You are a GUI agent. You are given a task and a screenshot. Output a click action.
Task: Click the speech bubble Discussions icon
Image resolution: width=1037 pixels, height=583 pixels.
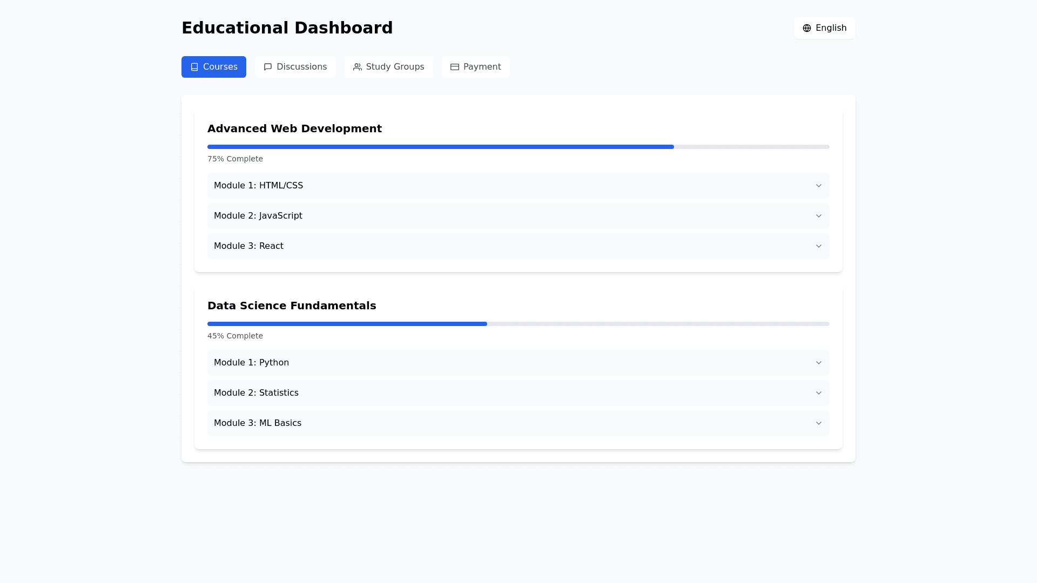(x=268, y=67)
